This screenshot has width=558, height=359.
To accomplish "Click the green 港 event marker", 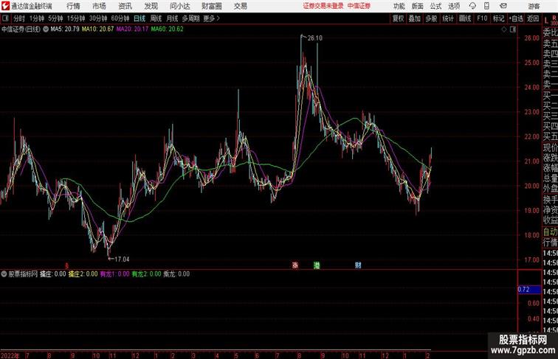I will pos(317,265).
